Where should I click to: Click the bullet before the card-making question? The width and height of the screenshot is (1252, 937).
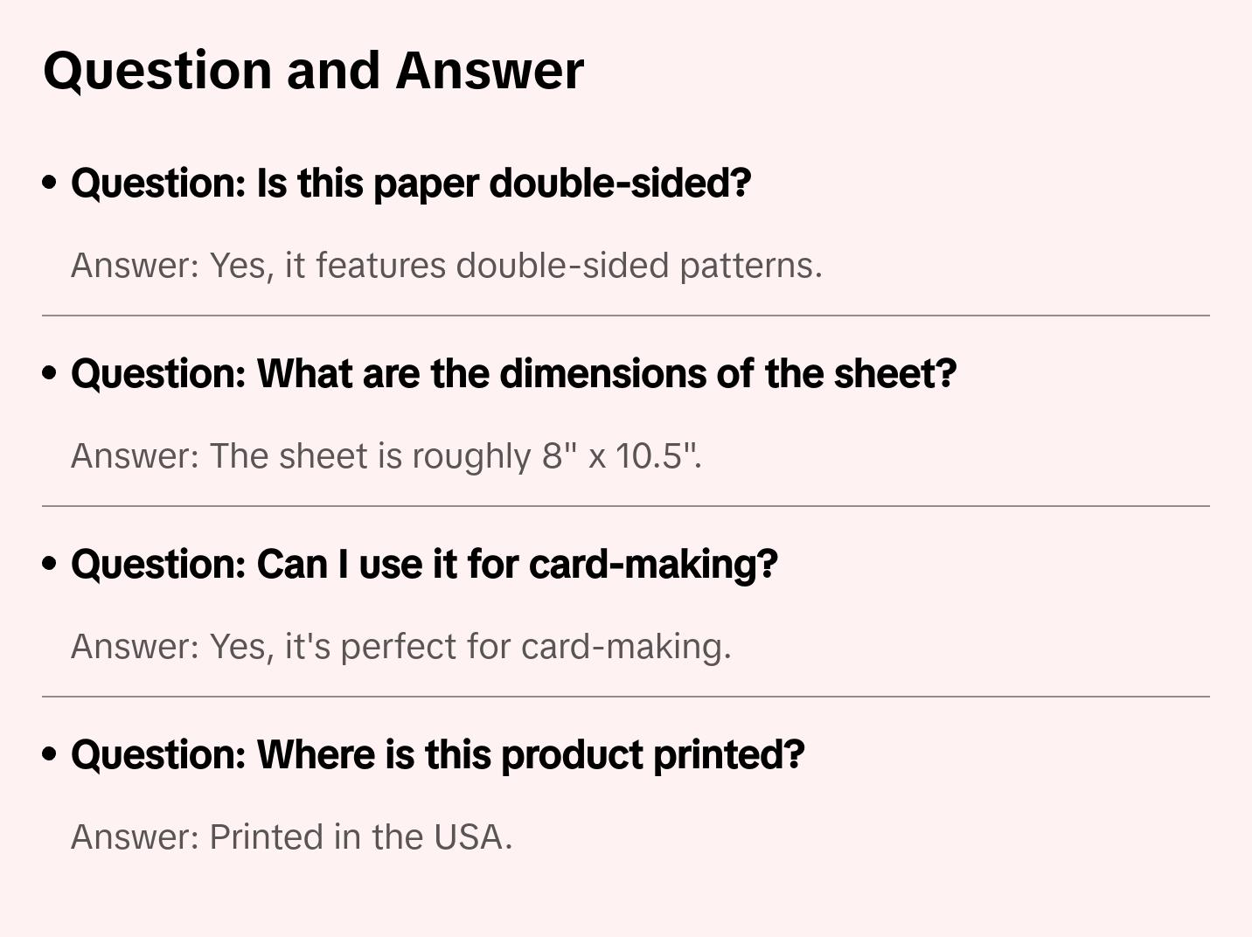pos(50,565)
